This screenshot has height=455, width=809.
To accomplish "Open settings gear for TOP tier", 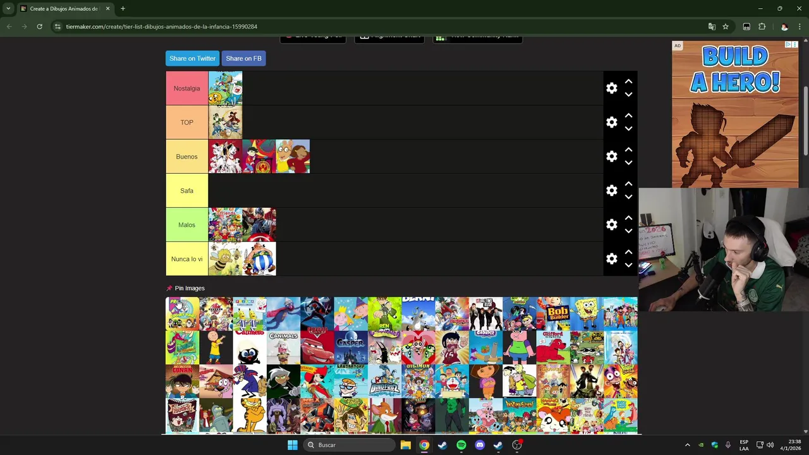I will [x=611, y=123].
